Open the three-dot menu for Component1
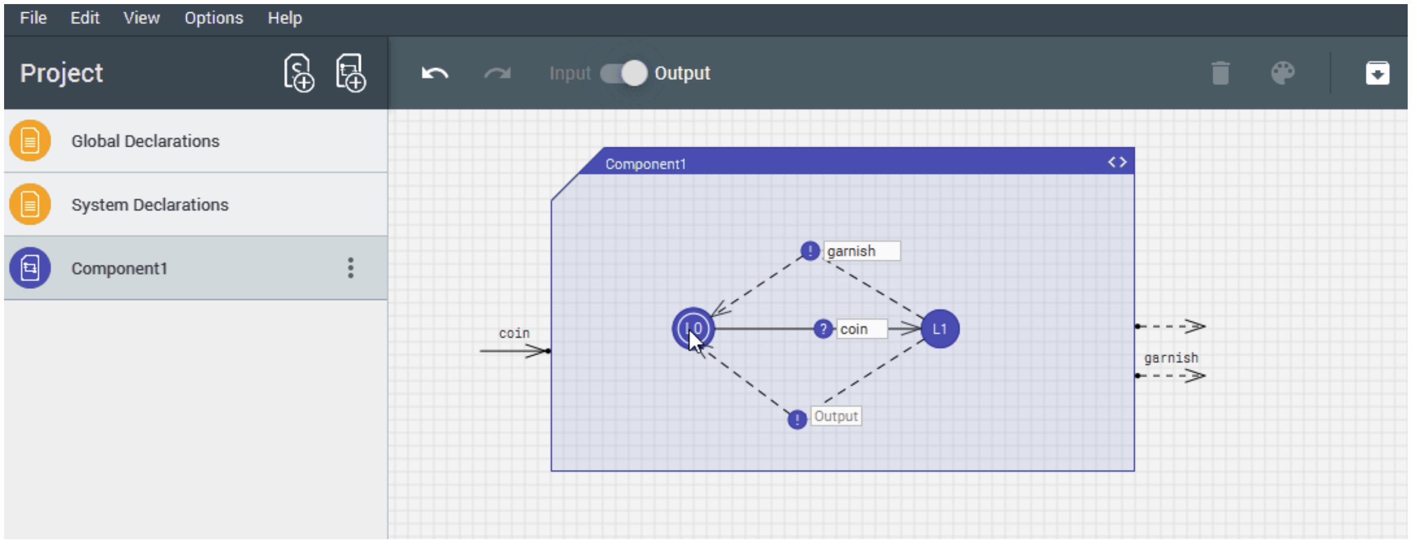Viewport: 1417px width, 552px height. 350,268
